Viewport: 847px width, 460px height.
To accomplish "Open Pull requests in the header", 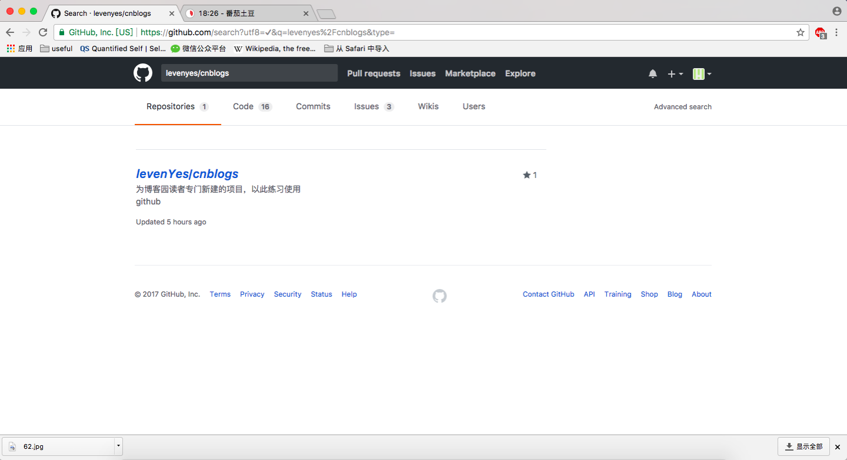I will 374,73.
